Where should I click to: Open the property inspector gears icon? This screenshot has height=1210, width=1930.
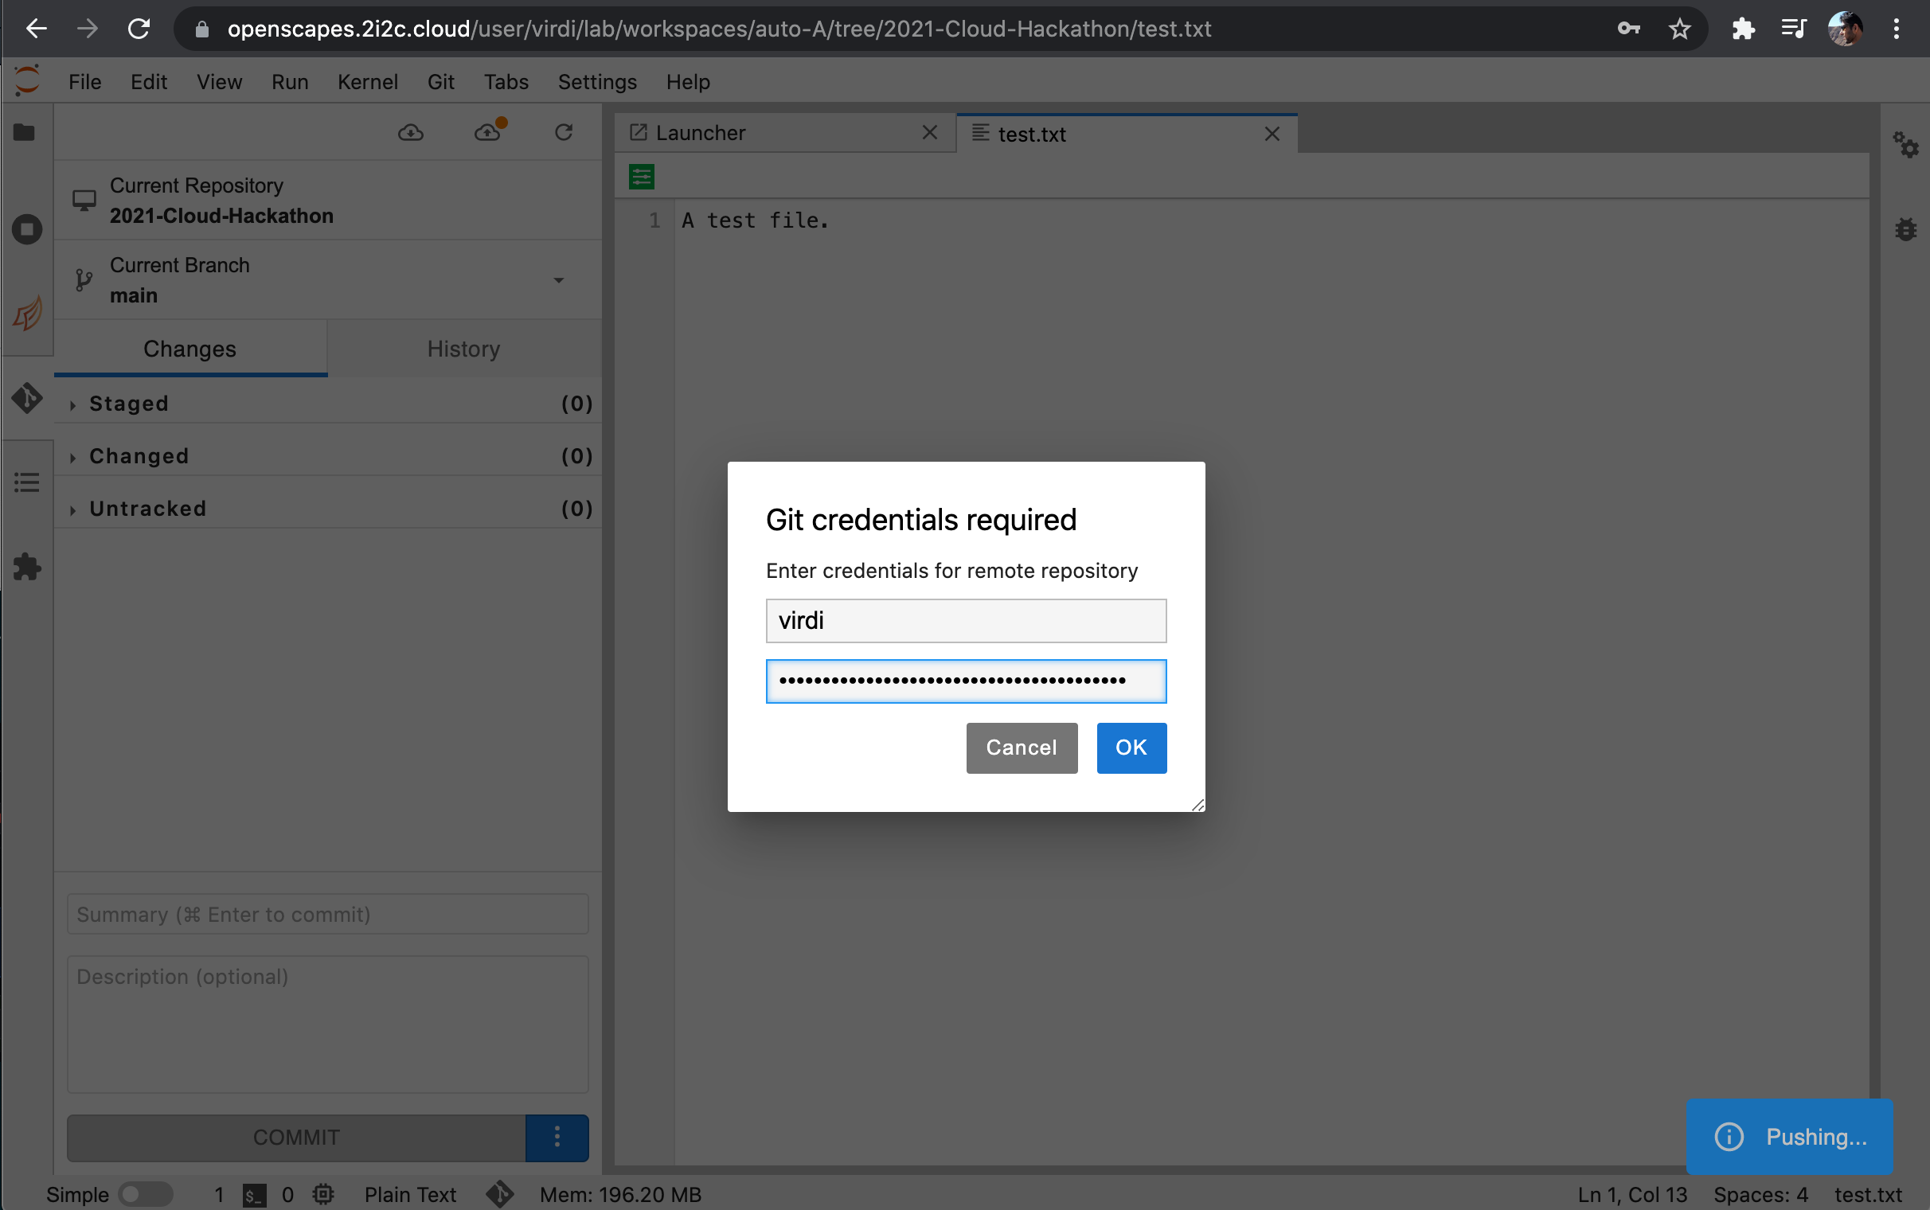coord(1906,145)
